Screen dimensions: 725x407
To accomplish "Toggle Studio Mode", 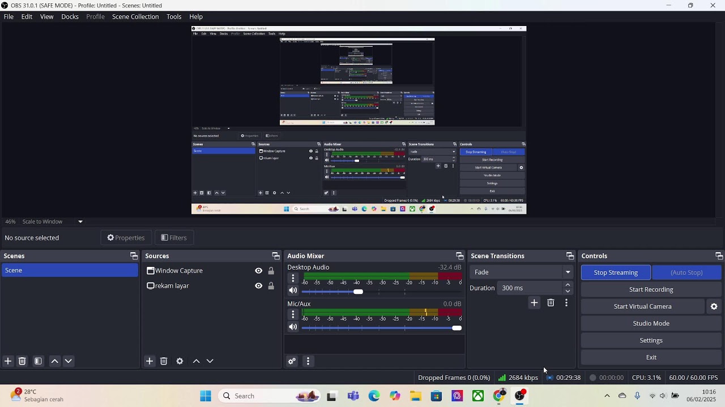I will (651, 323).
